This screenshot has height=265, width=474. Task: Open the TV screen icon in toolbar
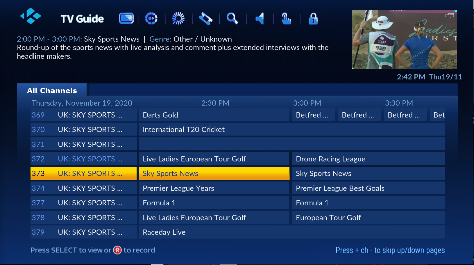point(126,18)
